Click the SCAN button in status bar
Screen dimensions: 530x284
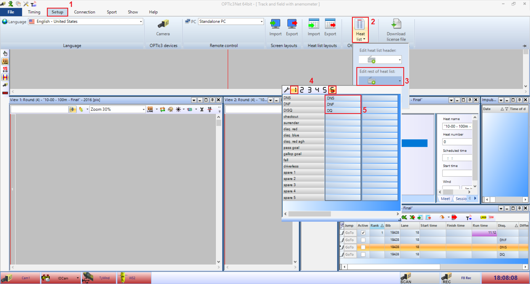click(420, 278)
